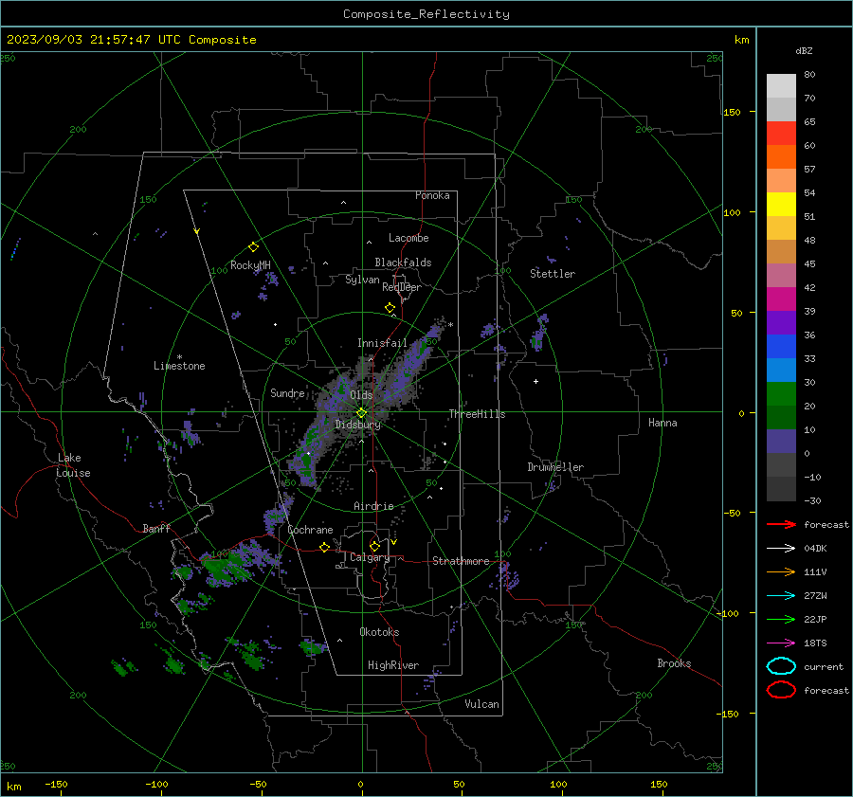
Task: Select the 39 dBZ purple color swatch
Action: pos(781,322)
